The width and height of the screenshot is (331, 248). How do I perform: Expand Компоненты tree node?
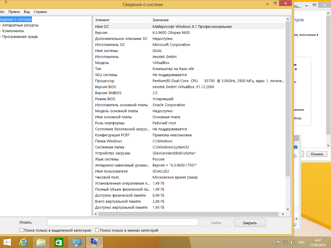[1, 31]
